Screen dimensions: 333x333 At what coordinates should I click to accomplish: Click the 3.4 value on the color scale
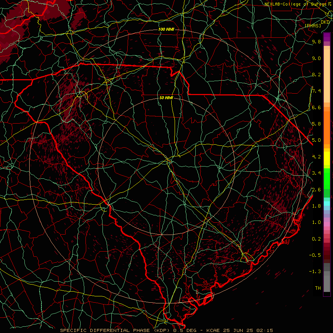click(x=316, y=173)
